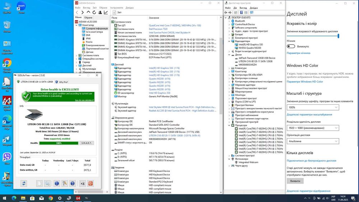Open the resolution 1920 × 1080 dropdown
Image resolution: width=359 pixels, height=202 pixels.
pyautogui.click(x=313, y=128)
